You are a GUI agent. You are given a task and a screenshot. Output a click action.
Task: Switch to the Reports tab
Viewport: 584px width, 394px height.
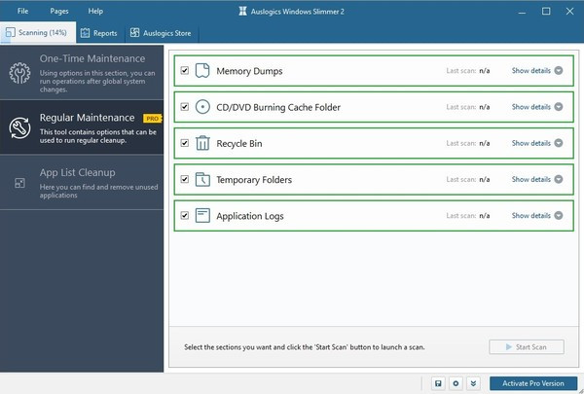click(98, 33)
